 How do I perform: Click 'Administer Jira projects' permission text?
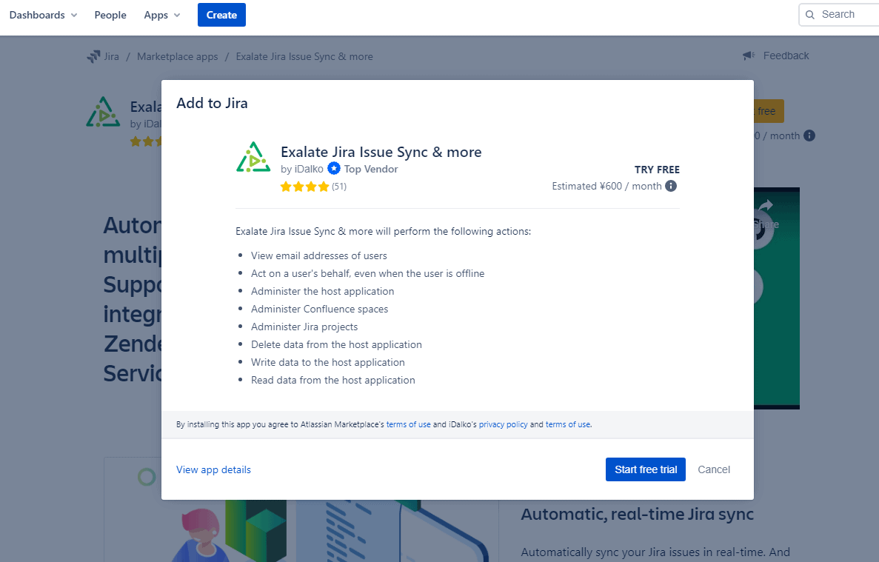(304, 327)
